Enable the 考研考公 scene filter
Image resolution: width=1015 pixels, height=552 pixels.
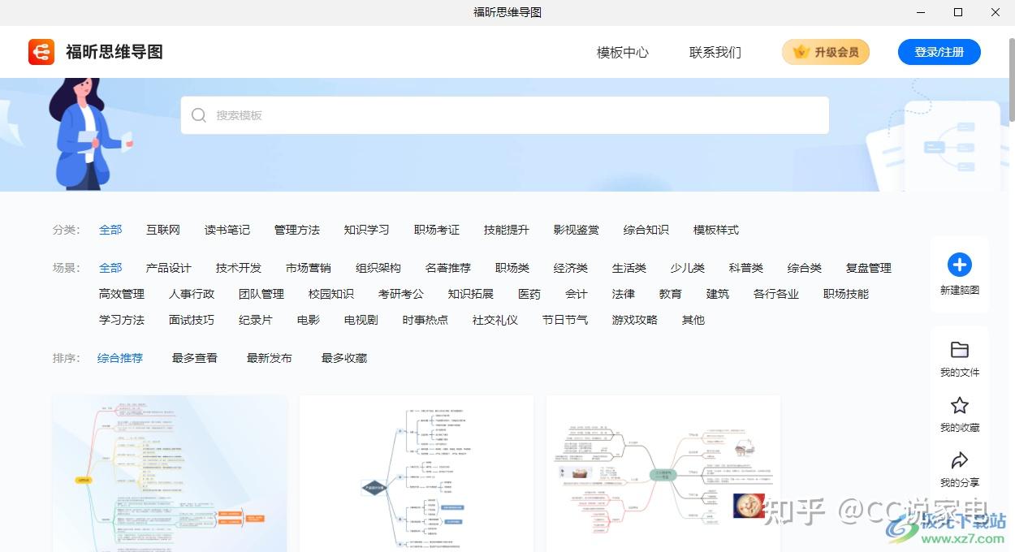(x=400, y=294)
